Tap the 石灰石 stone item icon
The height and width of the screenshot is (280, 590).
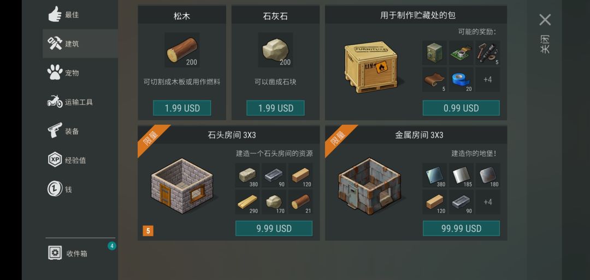point(275,50)
